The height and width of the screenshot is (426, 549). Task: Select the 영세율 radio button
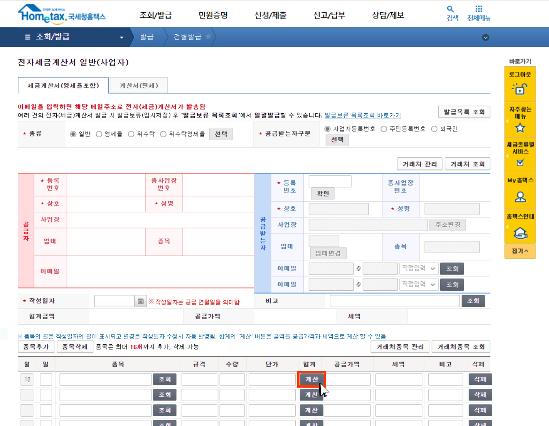(x=99, y=134)
